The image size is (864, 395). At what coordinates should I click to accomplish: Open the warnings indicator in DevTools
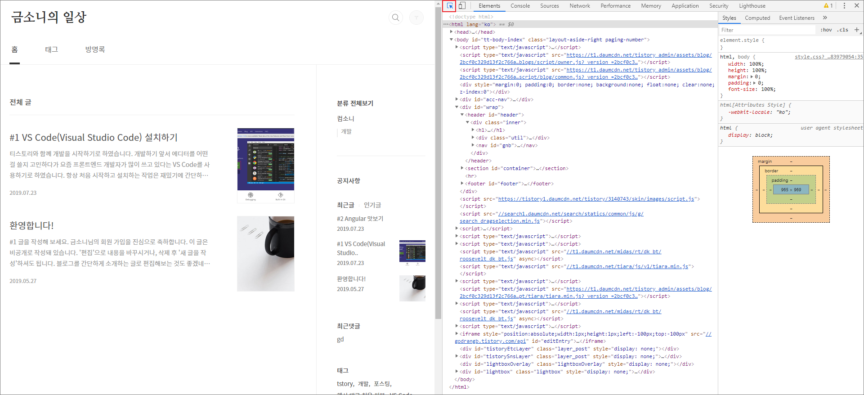(828, 6)
